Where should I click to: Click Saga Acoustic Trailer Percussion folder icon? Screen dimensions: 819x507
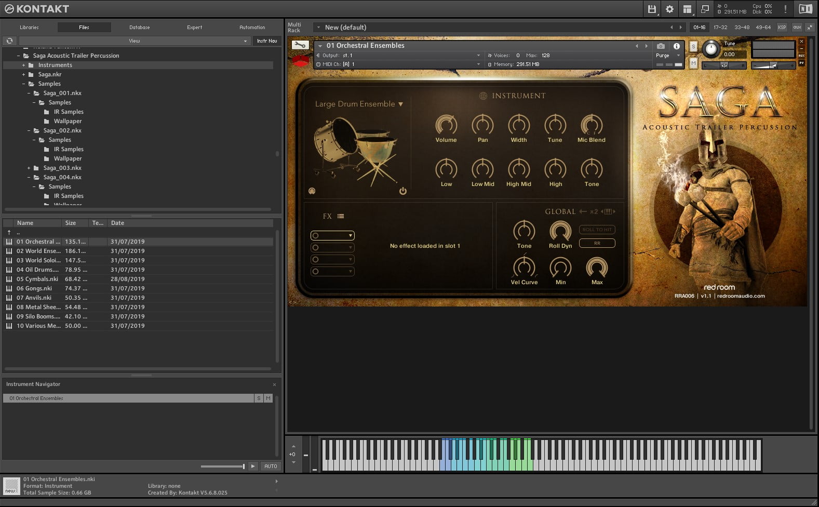click(26, 56)
